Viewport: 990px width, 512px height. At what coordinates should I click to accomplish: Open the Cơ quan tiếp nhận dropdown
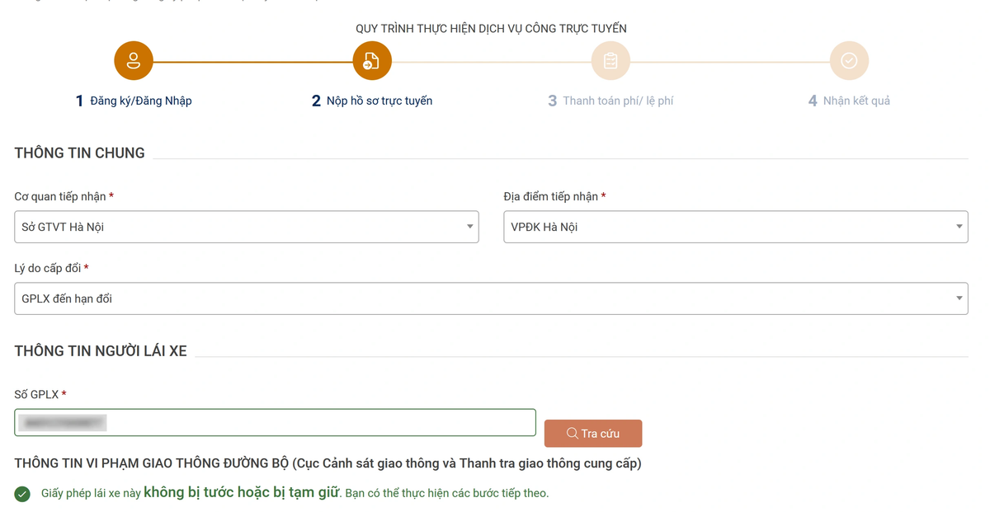tap(246, 226)
